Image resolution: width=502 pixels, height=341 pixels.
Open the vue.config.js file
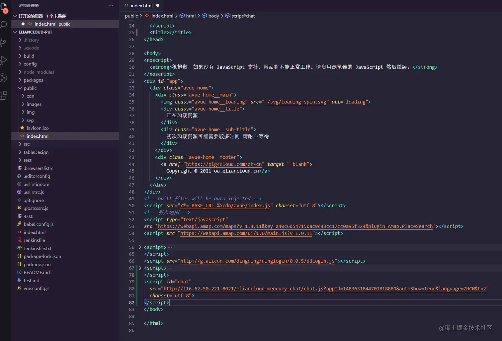click(x=37, y=289)
